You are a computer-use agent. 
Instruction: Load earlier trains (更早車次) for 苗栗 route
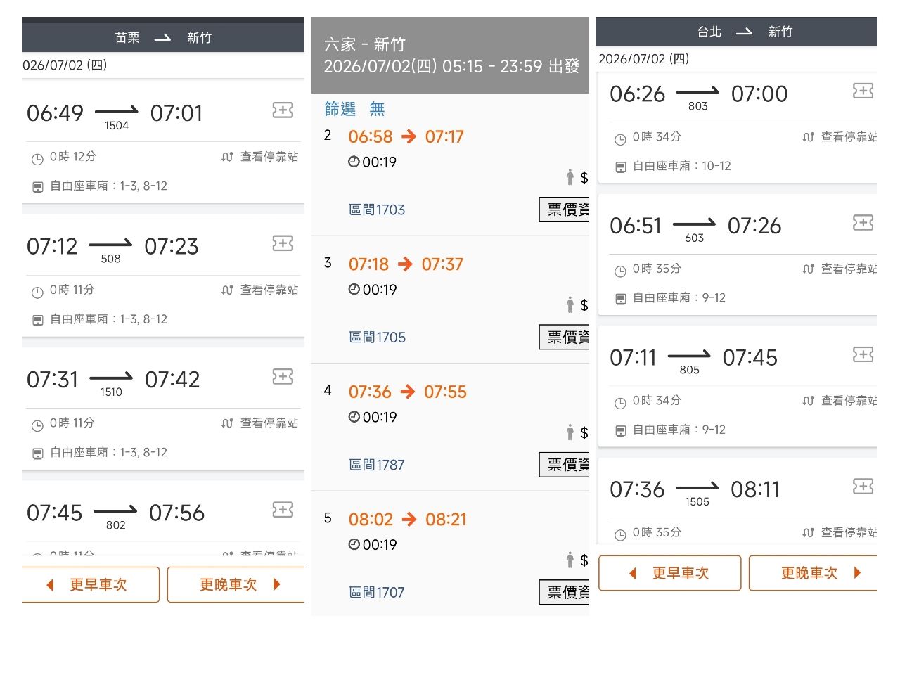pos(91,585)
